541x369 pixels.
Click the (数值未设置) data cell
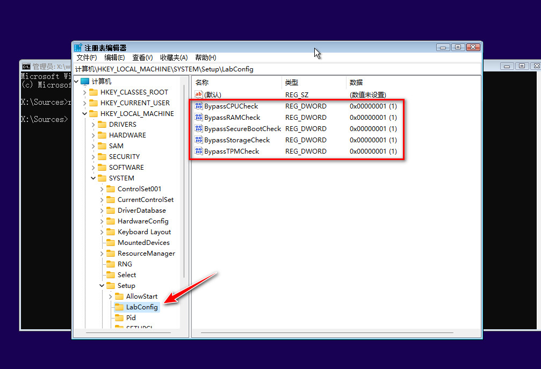pyautogui.click(x=368, y=95)
